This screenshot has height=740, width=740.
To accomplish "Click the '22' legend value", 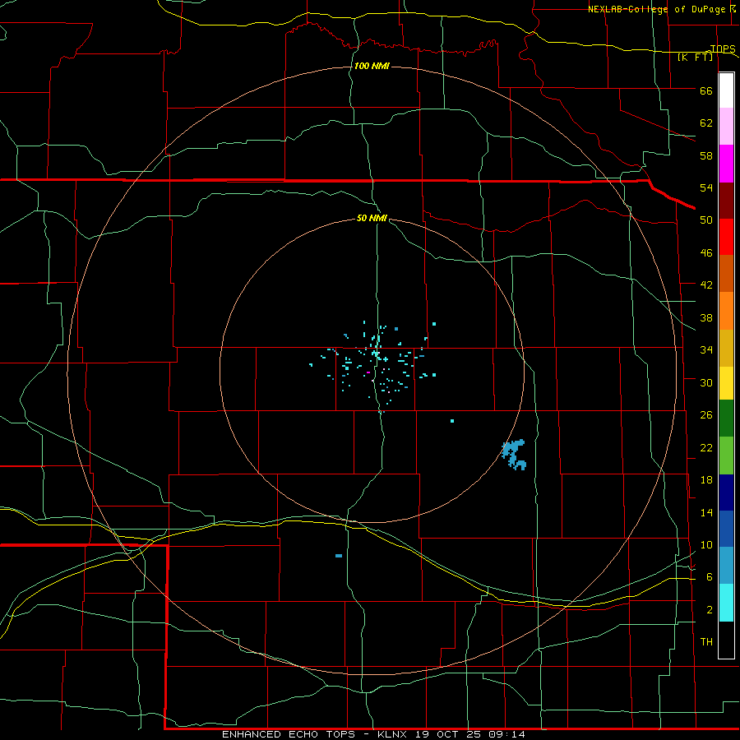I will coord(706,447).
